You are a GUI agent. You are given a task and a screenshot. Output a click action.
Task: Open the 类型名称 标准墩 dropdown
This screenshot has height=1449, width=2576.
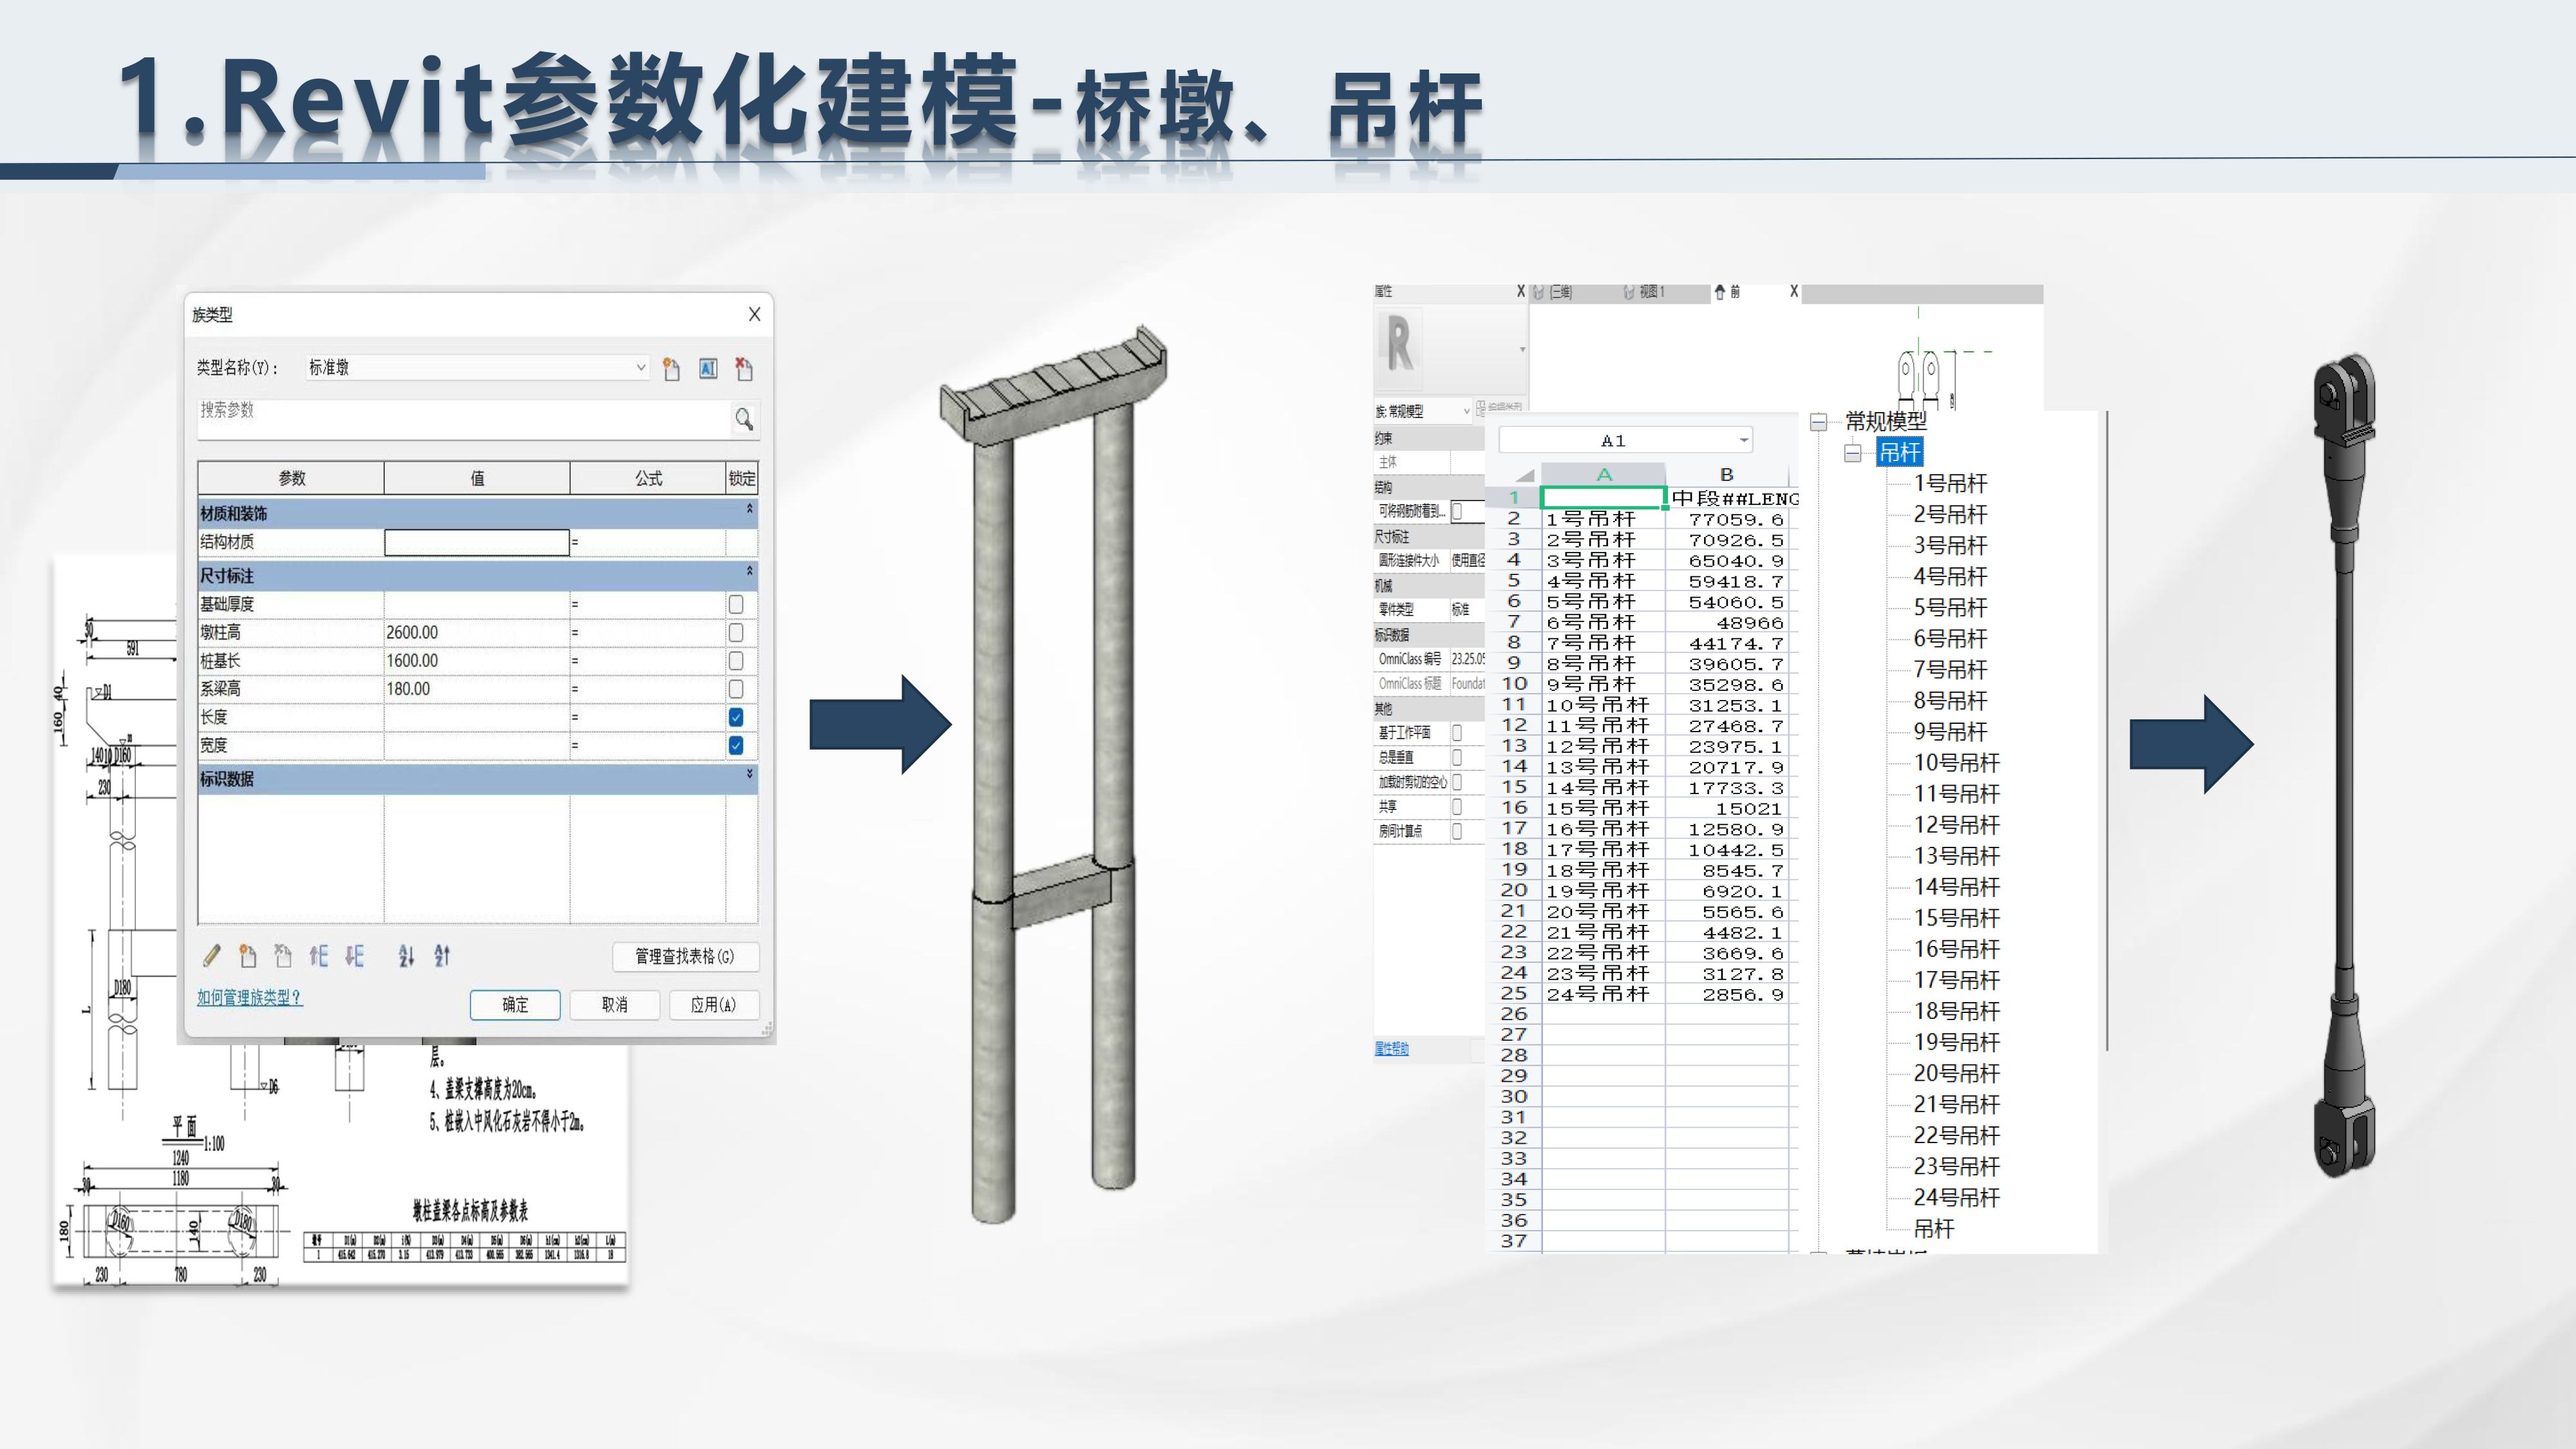pos(641,368)
